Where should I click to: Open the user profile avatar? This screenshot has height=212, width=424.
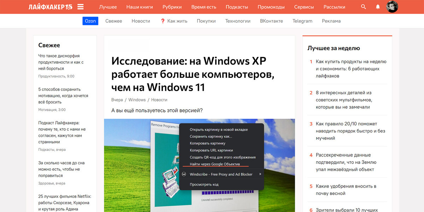pyautogui.click(x=392, y=7)
